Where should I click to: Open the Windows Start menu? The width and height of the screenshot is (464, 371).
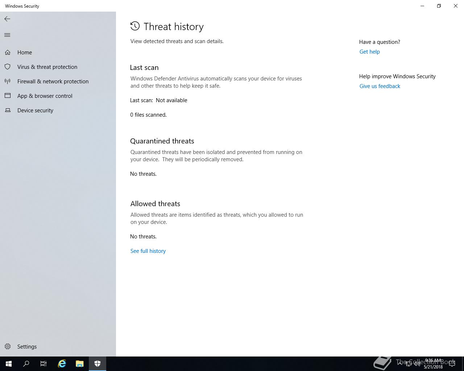coord(9,364)
